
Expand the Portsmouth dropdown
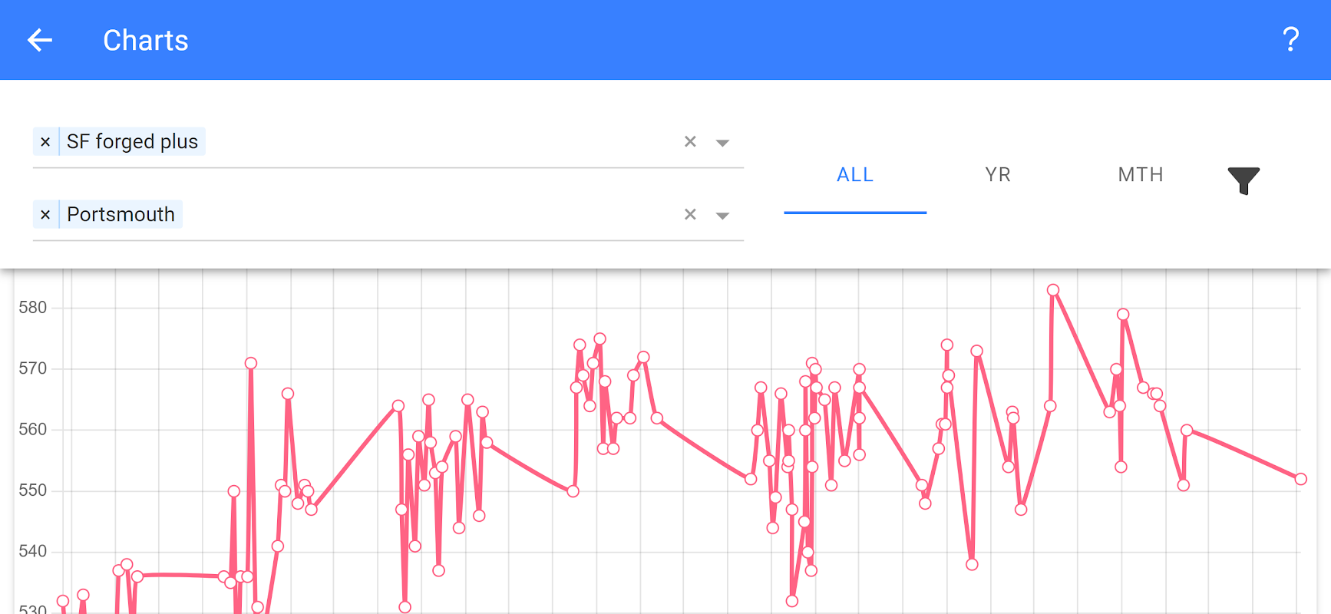[x=722, y=216]
